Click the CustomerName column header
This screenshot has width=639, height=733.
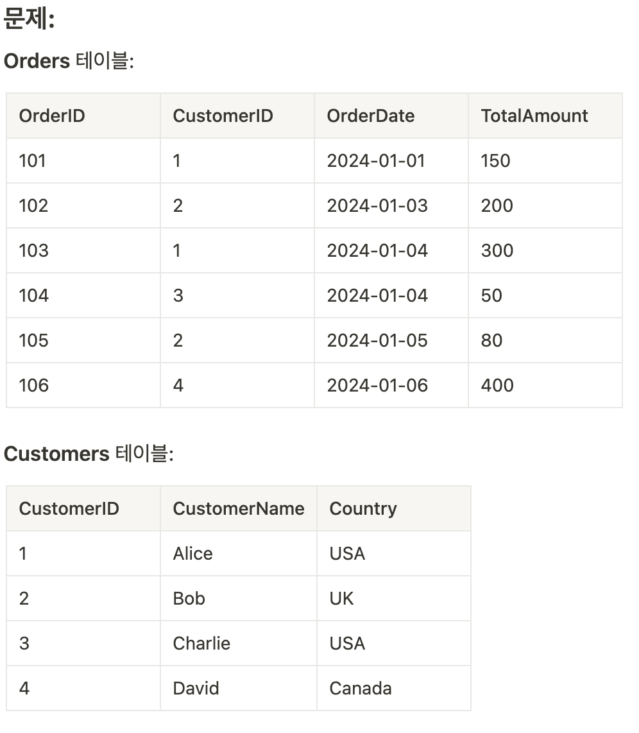click(x=238, y=508)
